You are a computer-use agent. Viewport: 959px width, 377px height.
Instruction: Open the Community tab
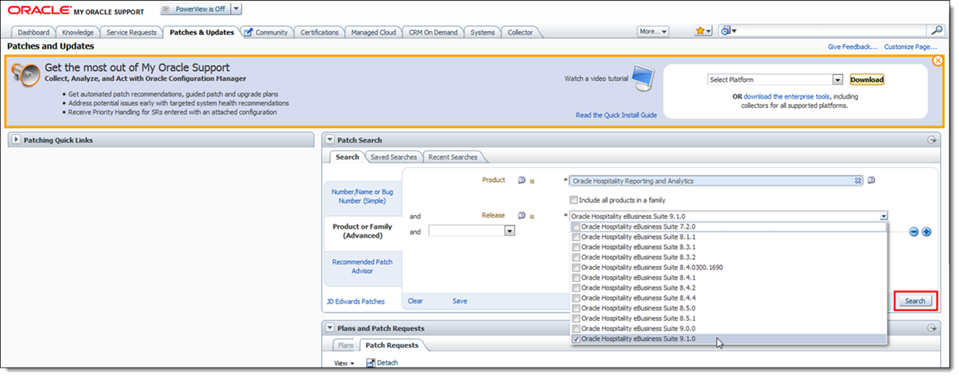(x=266, y=32)
